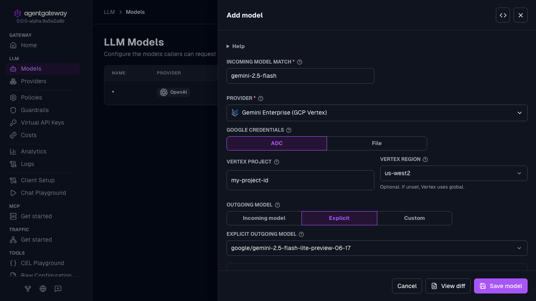Open Client Setup in sidebar
The image size is (536, 301).
pyautogui.click(x=43, y=180)
